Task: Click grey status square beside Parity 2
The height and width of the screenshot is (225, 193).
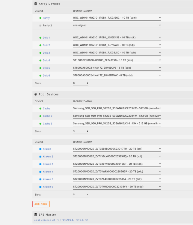Action: [40, 25]
